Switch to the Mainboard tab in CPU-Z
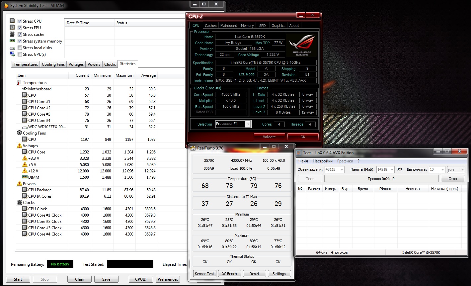This screenshot has width=471, height=286. pyautogui.click(x=229, y=26)
